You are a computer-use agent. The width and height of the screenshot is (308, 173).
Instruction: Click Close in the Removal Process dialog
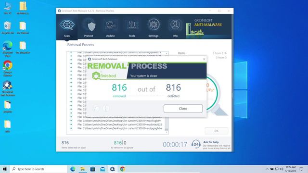(183, 109)
